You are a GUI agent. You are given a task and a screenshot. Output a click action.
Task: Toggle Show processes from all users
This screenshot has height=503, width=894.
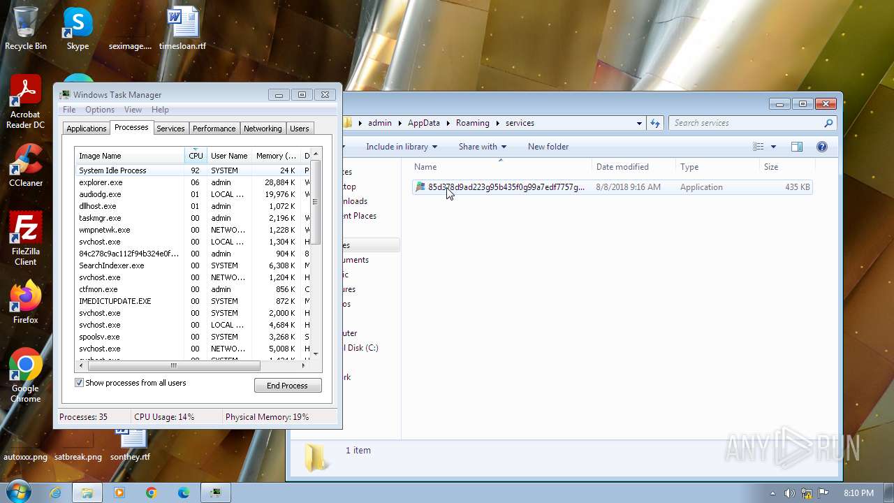click(79, 383)
